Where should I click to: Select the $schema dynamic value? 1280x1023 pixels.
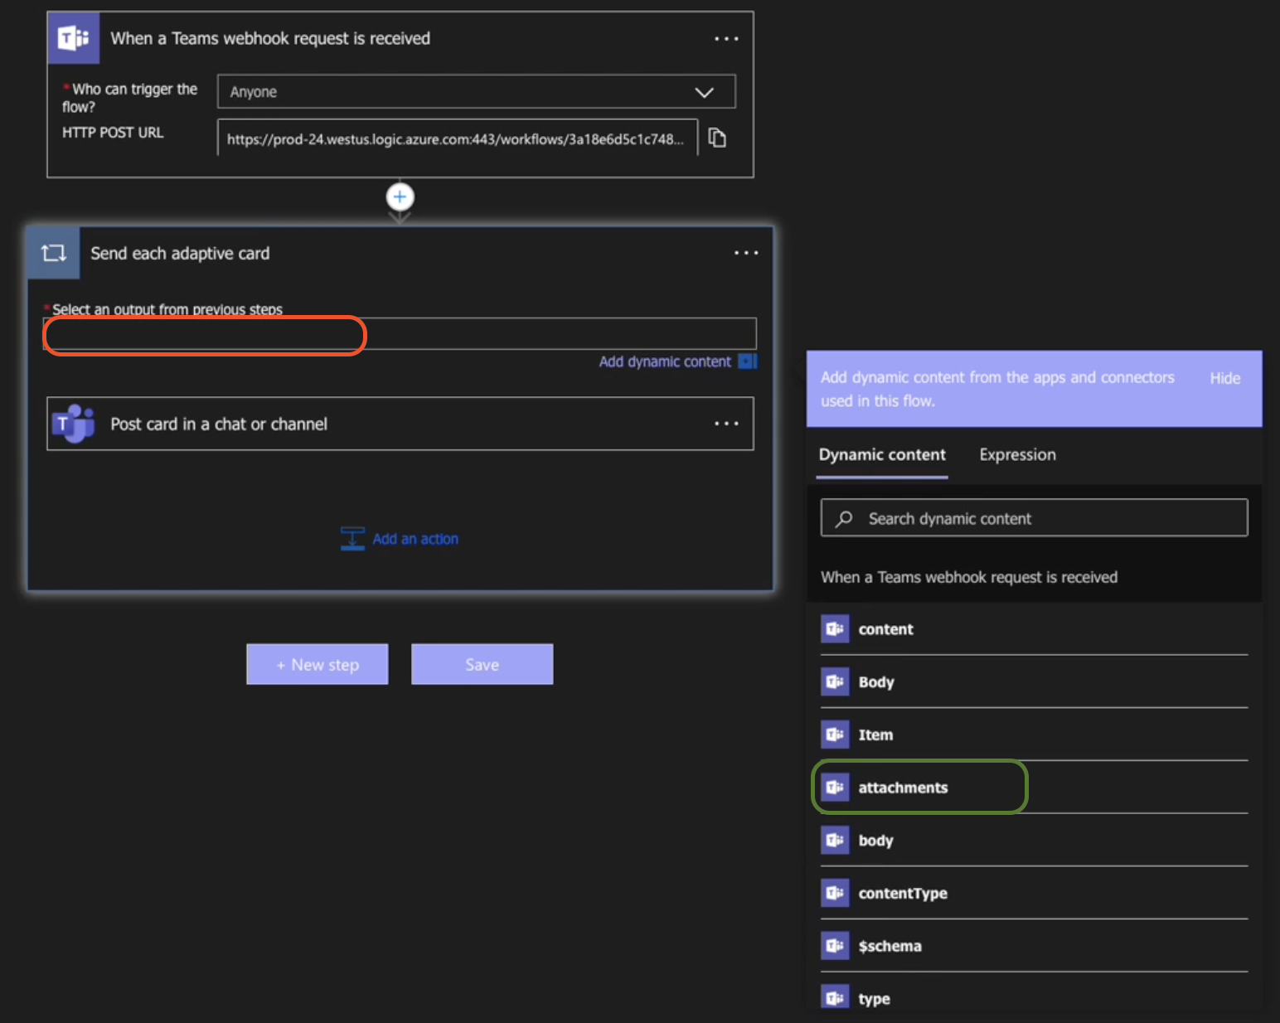[1034, 946]
